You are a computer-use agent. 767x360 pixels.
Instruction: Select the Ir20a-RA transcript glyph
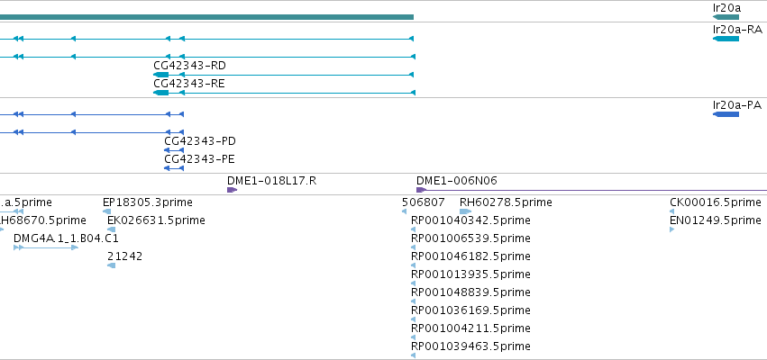tap(726, 39)
